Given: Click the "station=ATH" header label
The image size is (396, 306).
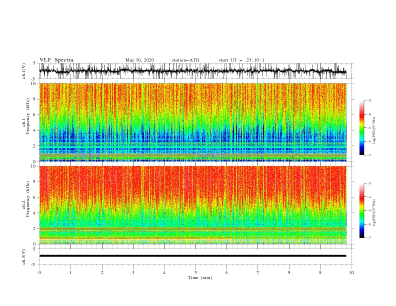Looking at the screenshot, I should point(185,60).
